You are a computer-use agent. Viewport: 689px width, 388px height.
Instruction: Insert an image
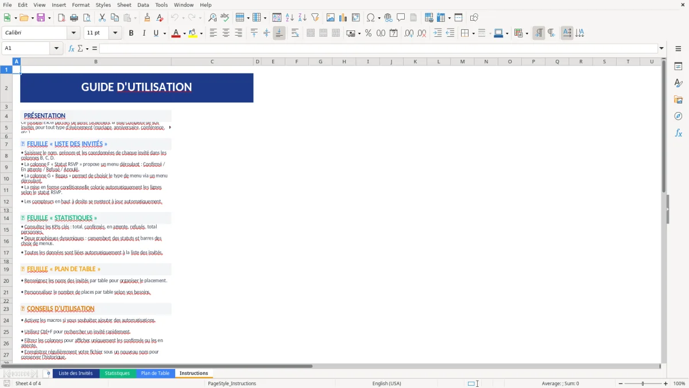(x=330, y=17)
